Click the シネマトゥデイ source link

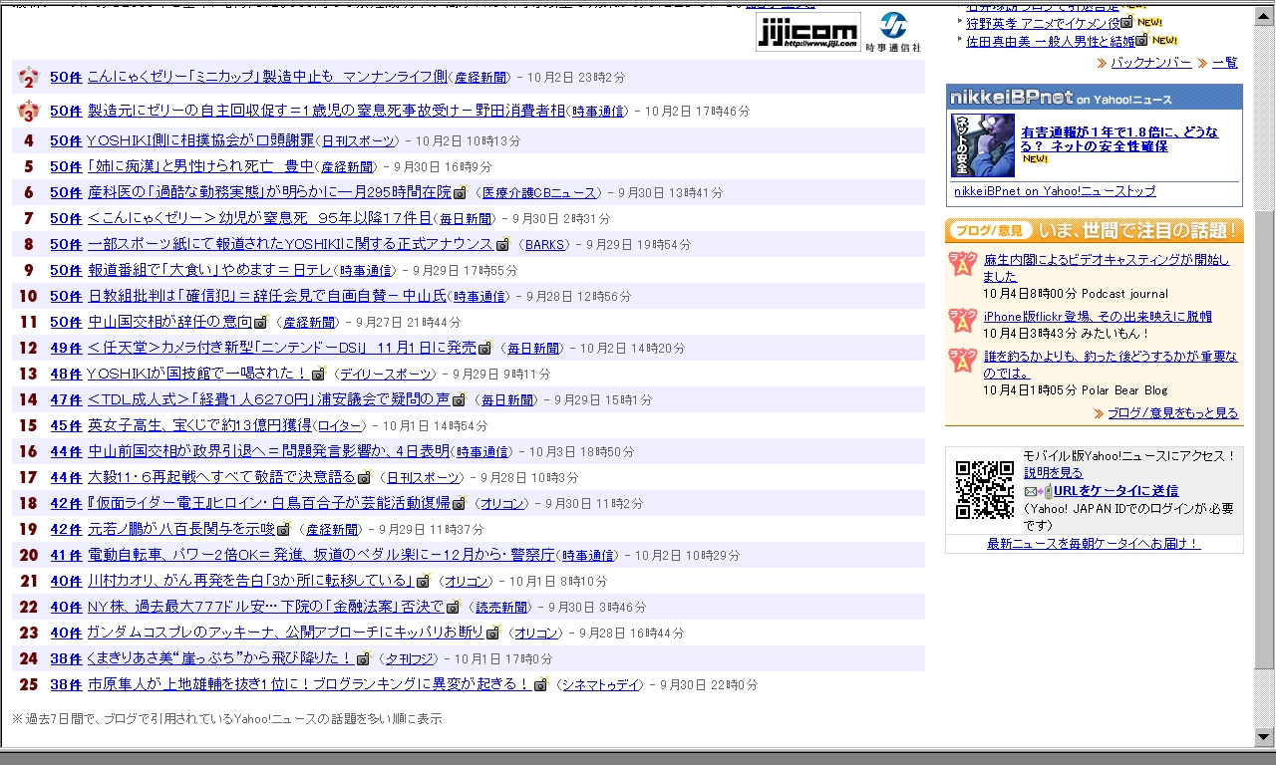coord(600,685)
